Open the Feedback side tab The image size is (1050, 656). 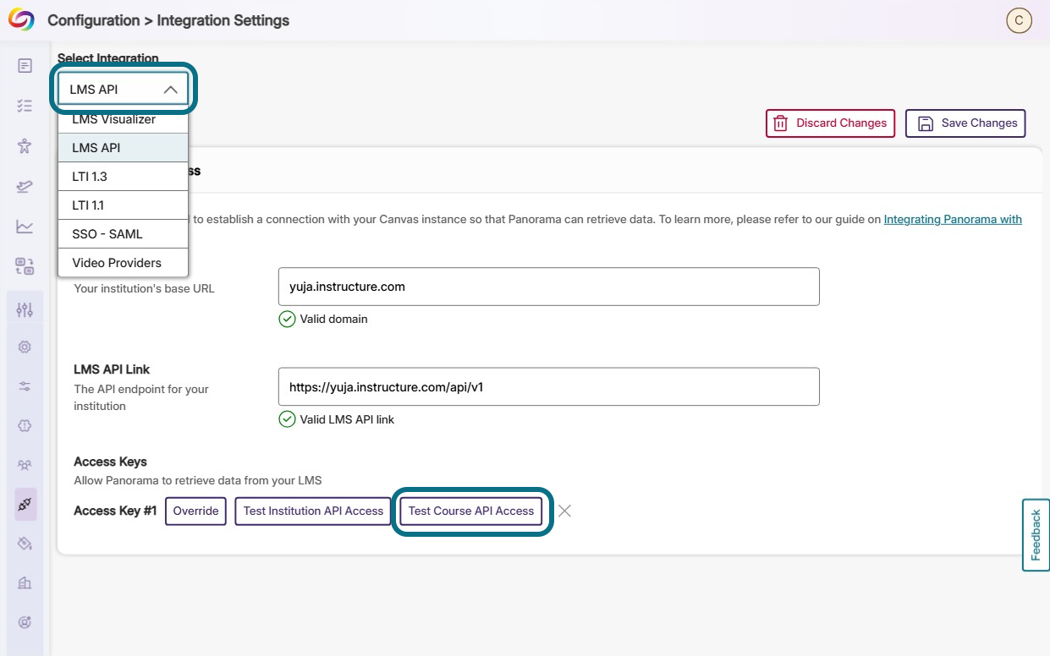coord(1036,535)
